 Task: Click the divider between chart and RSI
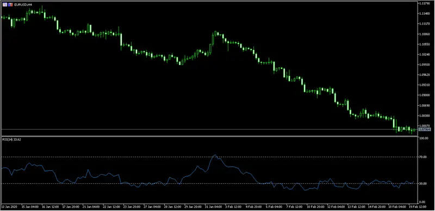tap(209, 136)
